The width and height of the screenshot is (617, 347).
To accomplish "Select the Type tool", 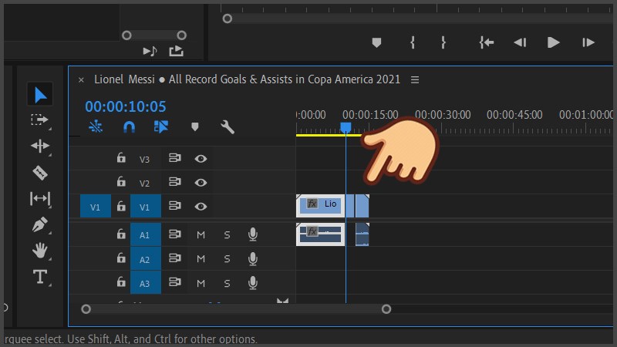I will tap(40, 277).
